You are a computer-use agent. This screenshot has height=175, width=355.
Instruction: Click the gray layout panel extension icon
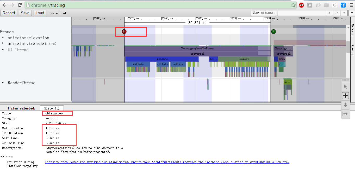(x=326, y=5)
